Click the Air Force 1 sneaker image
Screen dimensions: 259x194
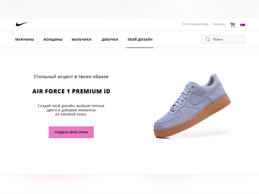192,105
